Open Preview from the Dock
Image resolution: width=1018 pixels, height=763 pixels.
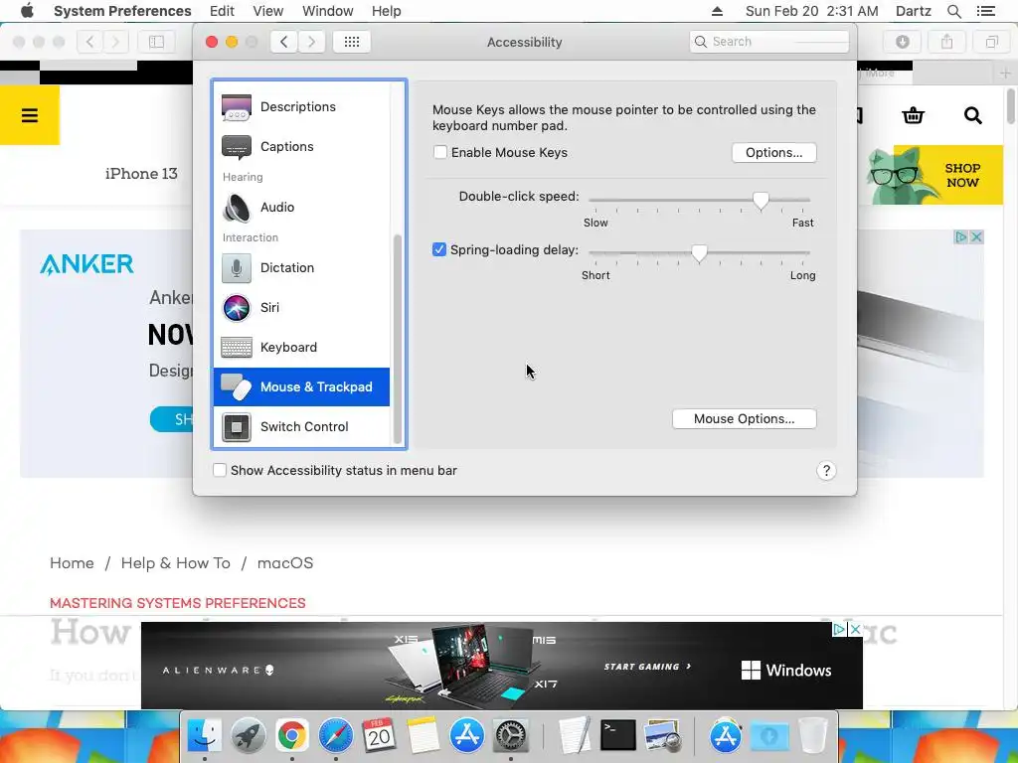(x=661, y=735)
